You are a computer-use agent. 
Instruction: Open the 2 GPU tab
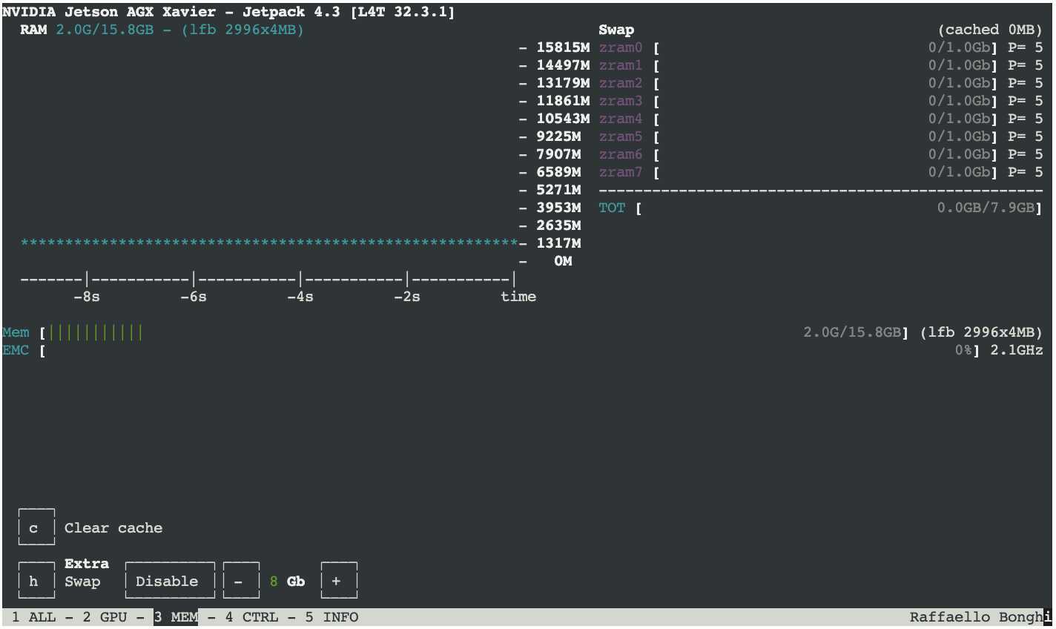tap(105, 617)
